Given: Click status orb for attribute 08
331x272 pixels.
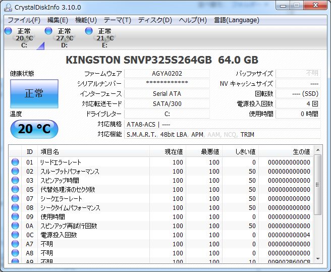Looking at the screenshot, I should [x=15, y=207].
